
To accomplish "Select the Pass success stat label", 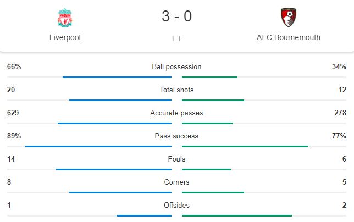I will pos(176,136).
